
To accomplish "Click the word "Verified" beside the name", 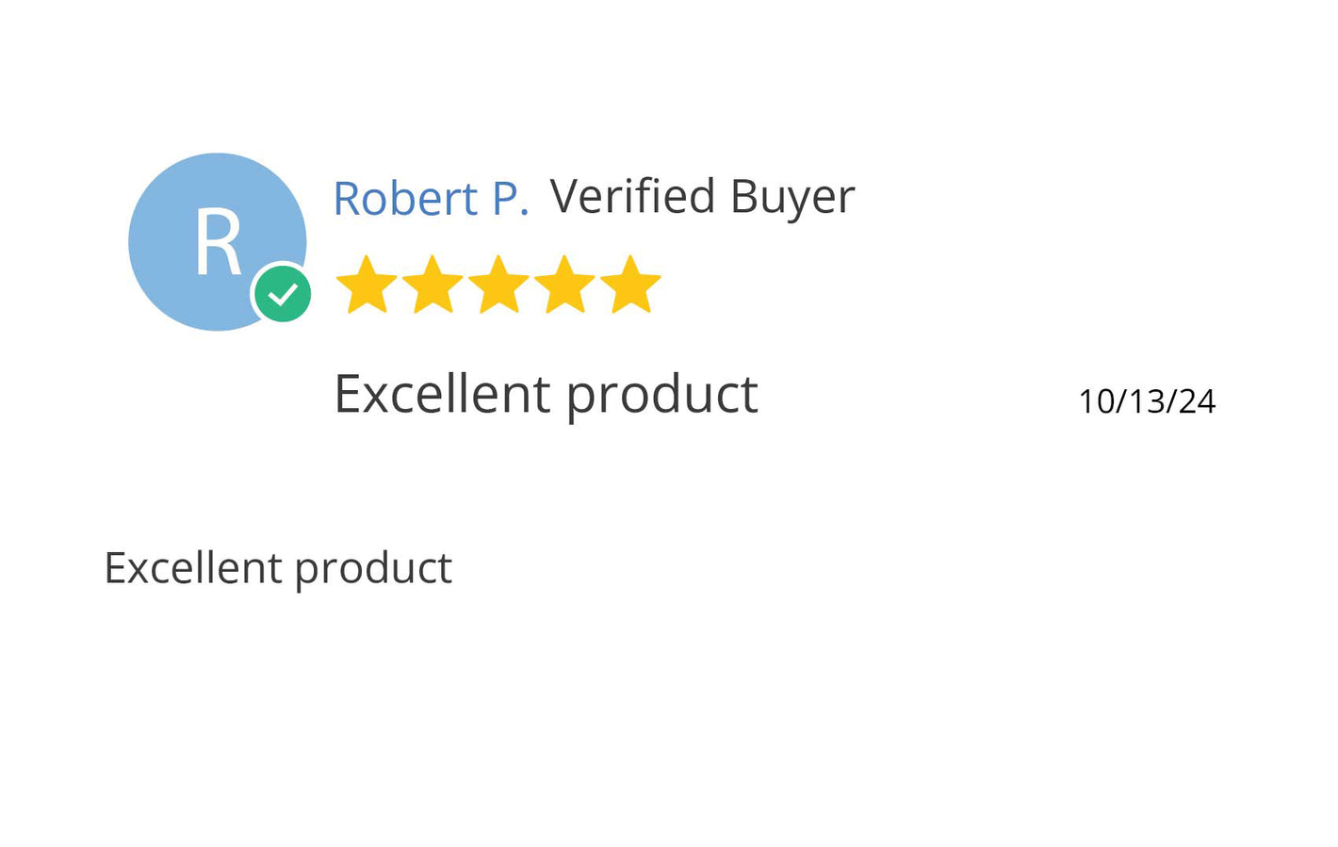I will point(632,197).
